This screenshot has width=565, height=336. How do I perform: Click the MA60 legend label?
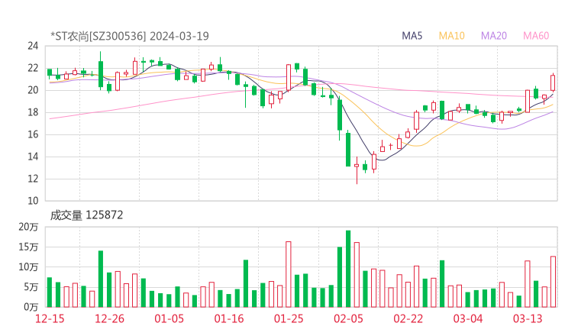[536, 36]
